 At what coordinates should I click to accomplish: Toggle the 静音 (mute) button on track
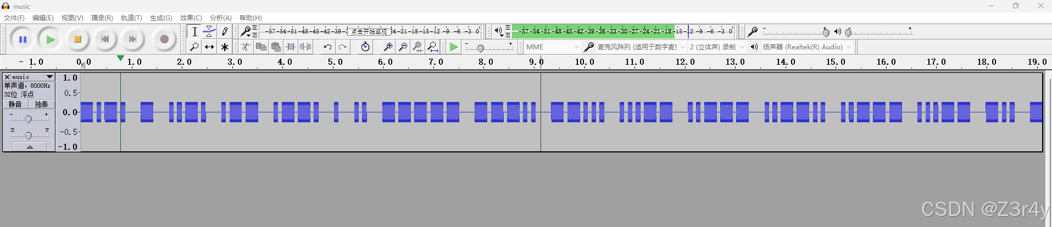pos(15,104)
